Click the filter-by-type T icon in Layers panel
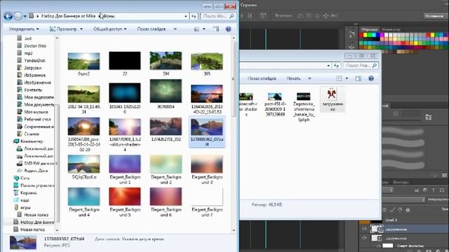449x252 pixels. point(434,190)
